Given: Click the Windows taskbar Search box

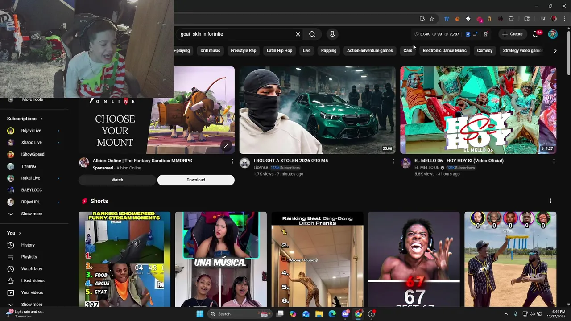Looking at the screenshot, I should [240, 314].
